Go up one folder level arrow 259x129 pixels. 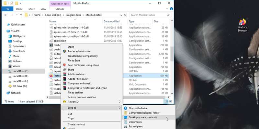pyautogui.click(x=21, y=15)
